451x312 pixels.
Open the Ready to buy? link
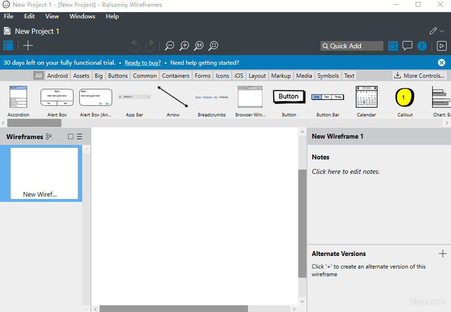coord(143,63)
